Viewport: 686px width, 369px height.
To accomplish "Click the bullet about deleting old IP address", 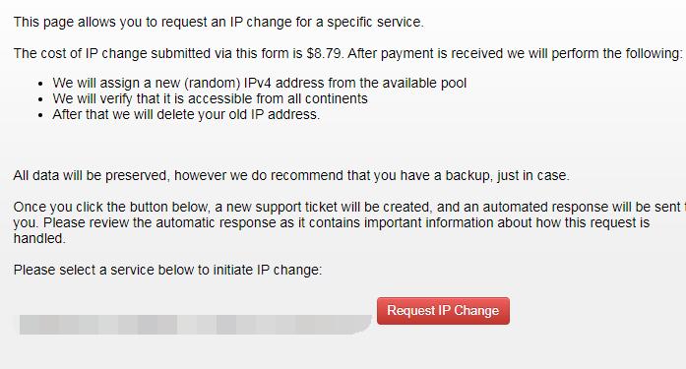I will 186,114.
